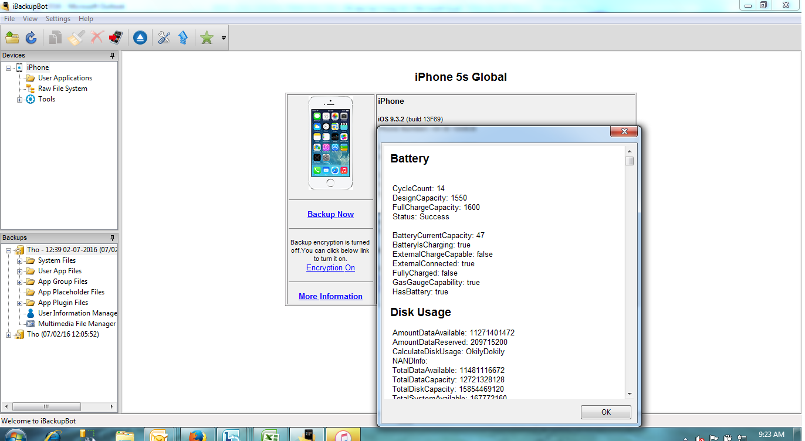
Task: Click the Backups panel scroll-right arrow
Action: [113, 406]
